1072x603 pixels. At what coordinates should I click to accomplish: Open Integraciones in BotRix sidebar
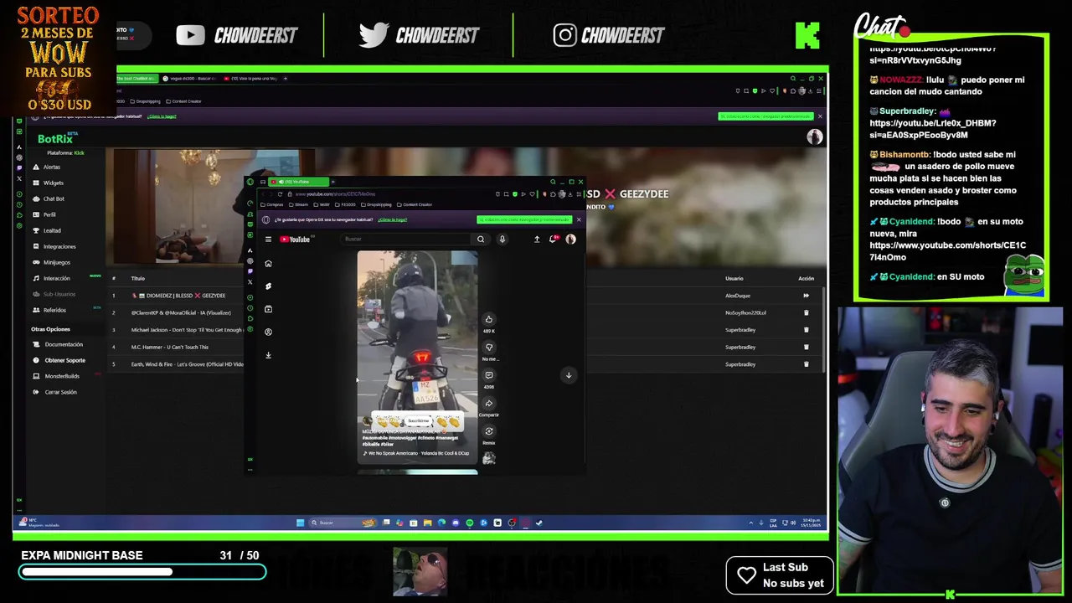[x=59, y=246]
